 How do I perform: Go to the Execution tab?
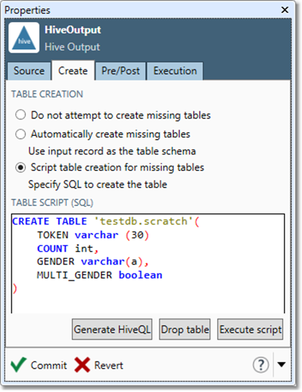(175, 71)
